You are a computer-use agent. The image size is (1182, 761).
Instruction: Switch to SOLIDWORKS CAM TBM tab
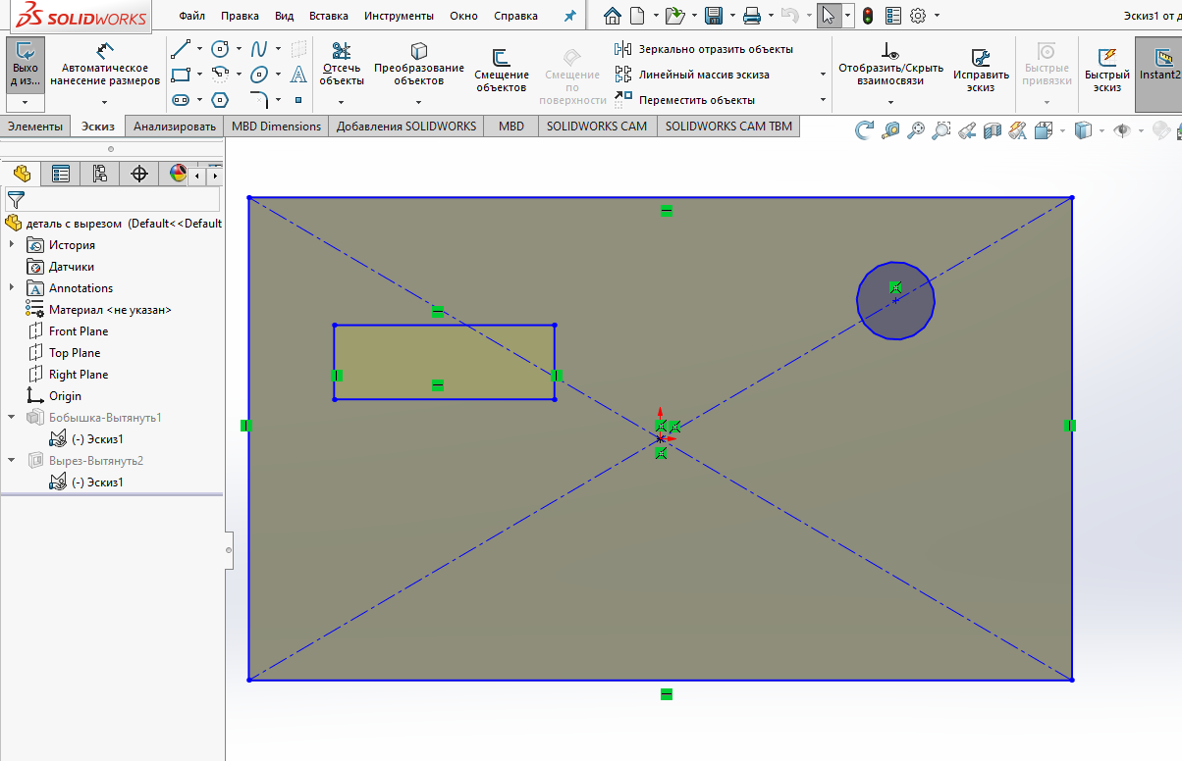tap(727, 126)
